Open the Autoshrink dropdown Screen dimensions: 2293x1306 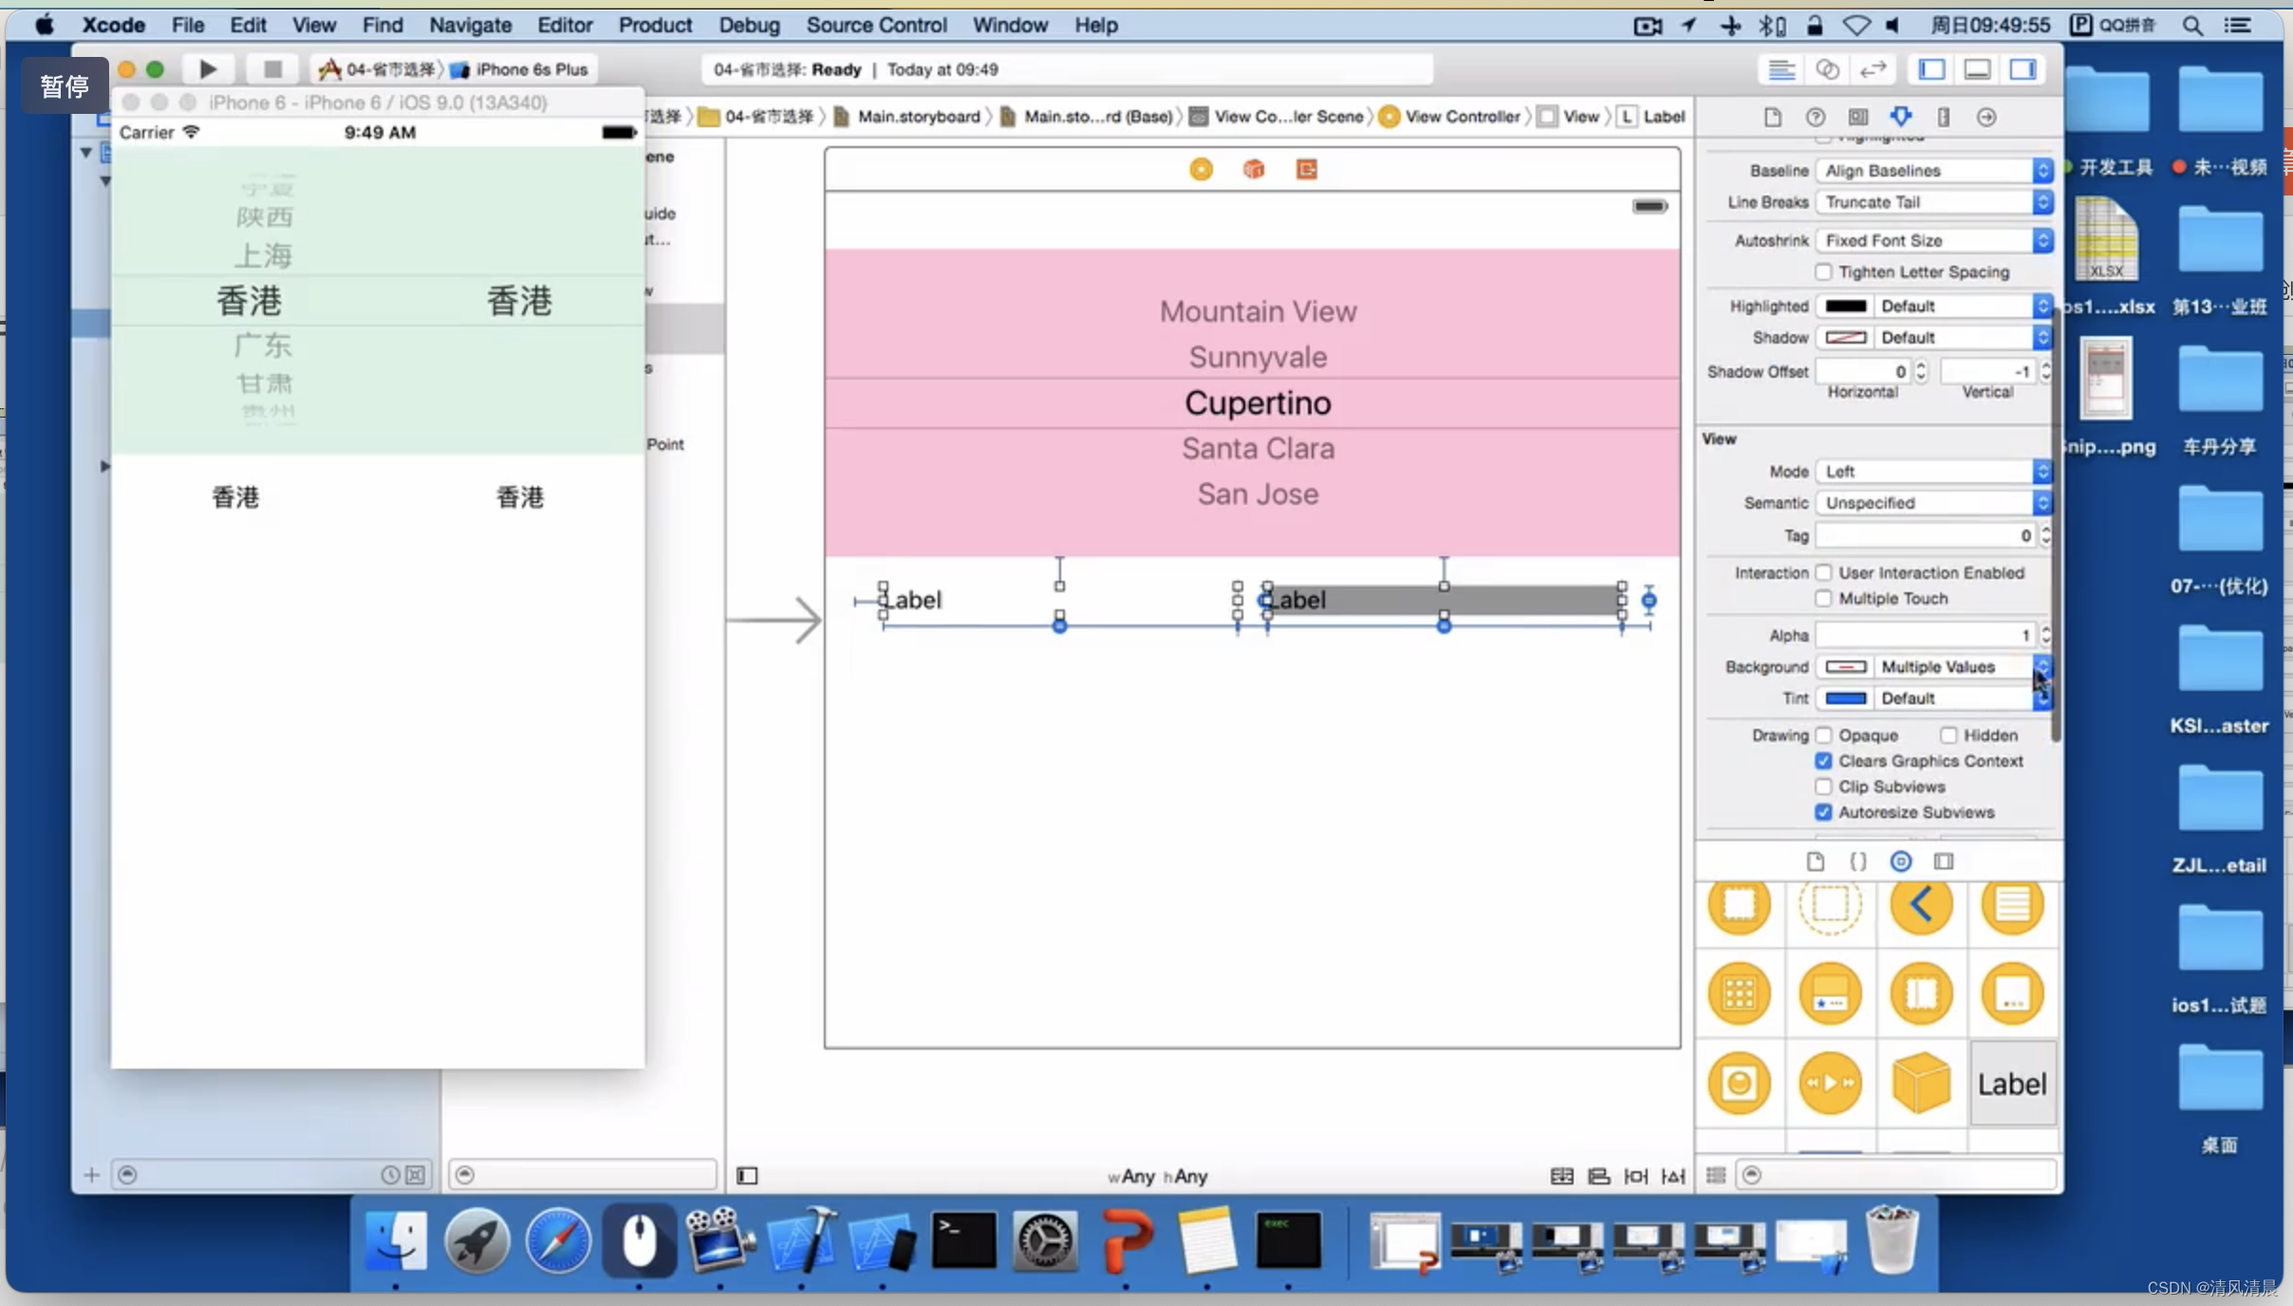tap(1934, 241)
